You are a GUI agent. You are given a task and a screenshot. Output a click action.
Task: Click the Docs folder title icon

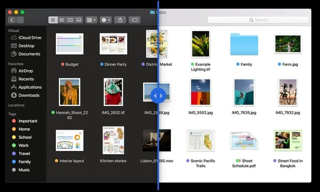tap(152, 12)
